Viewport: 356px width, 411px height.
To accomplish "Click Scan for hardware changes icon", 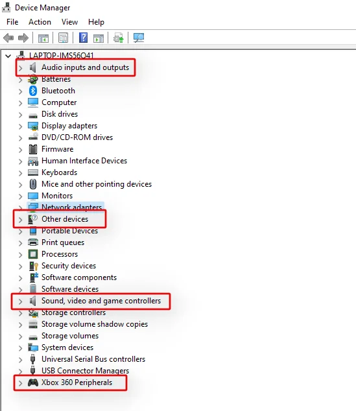I will [139, 38].
